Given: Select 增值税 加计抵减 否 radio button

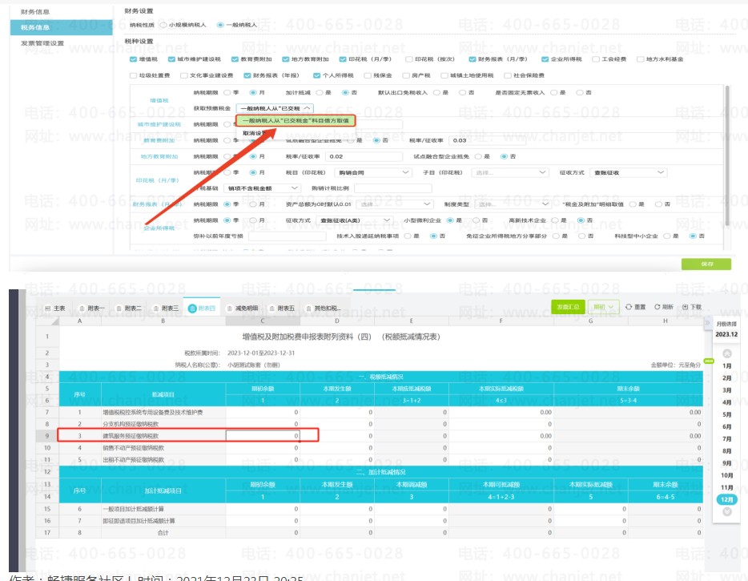Looking at the screenshot, I should 345,93.
